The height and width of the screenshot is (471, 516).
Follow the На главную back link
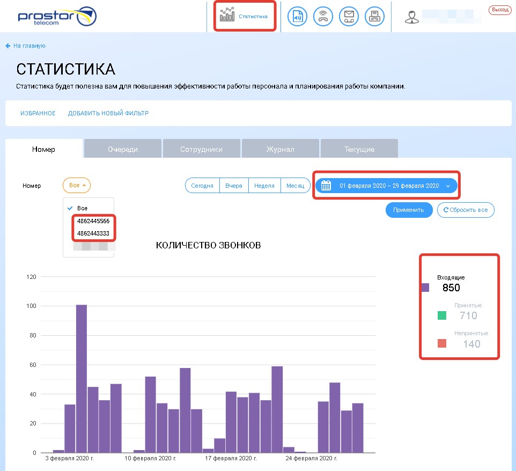[x=25, y=46]
